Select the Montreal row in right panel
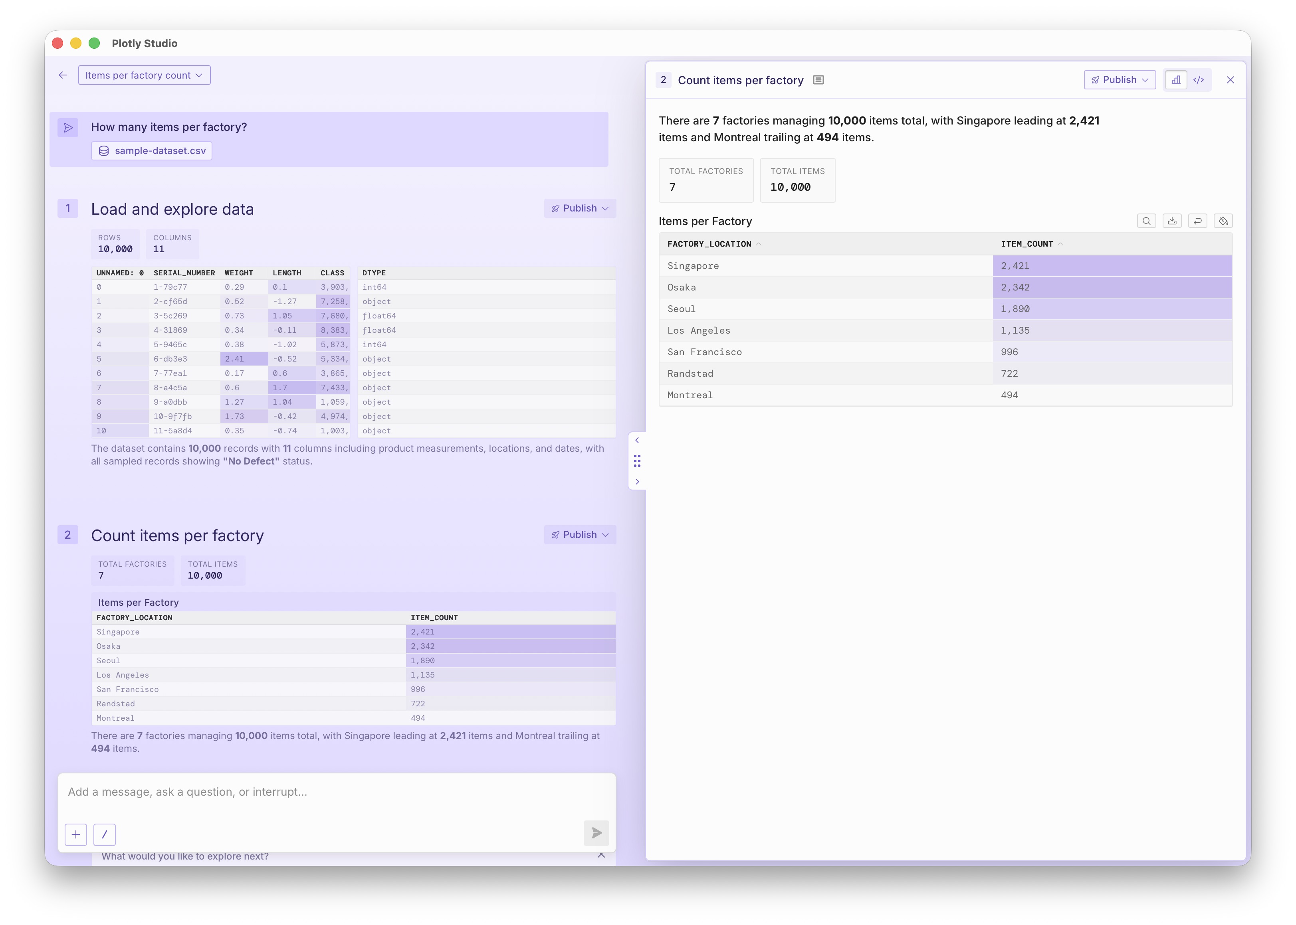This screenshot has height=925, width=1296. click(x=945, y=395)
